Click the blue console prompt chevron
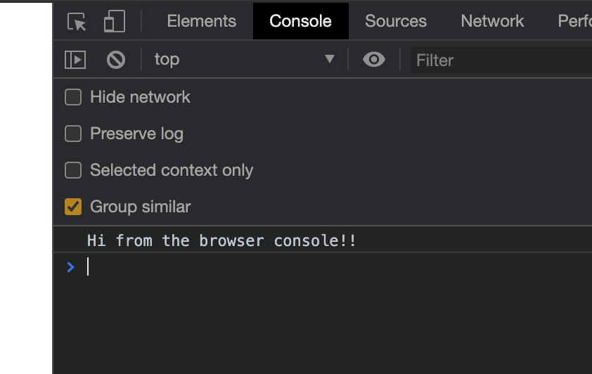592x374 pixels. 70,267
